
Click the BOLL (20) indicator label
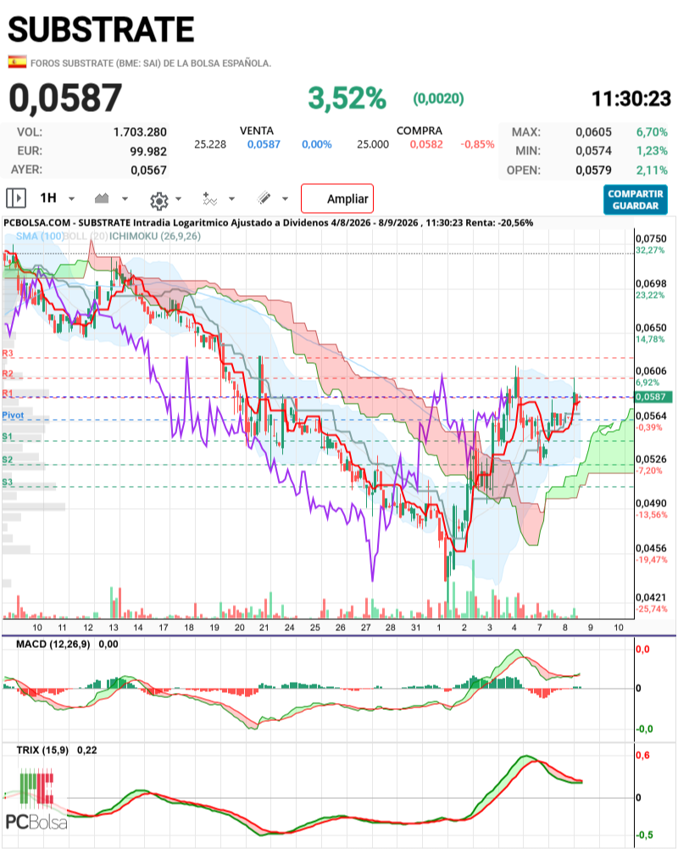point(86,236)
